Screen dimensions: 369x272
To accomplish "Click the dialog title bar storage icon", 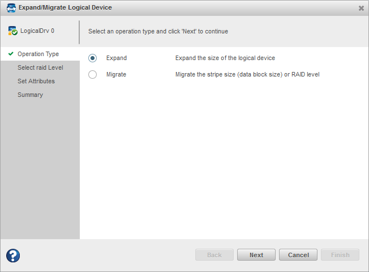I will pos(11,8).
